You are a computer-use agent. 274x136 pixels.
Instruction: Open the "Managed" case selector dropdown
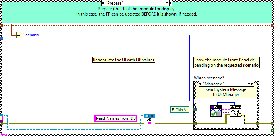click(249, 84)
